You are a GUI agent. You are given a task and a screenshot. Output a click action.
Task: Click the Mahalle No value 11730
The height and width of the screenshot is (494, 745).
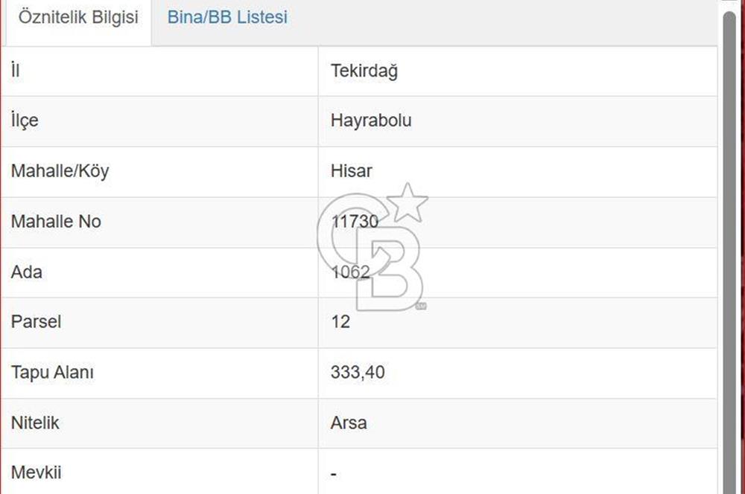pos(355,221)
